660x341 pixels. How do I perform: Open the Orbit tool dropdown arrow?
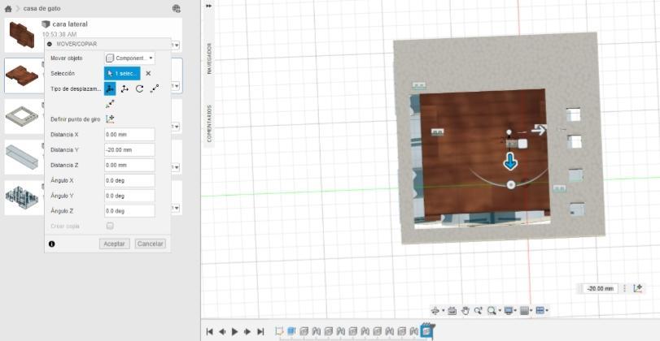[x=444, y=311]
